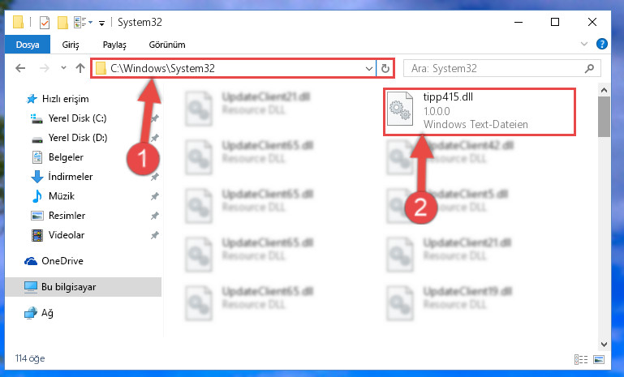Switch to details view icon in status bar
Screen dimensions: 624x377
click(x=581, y=359)
